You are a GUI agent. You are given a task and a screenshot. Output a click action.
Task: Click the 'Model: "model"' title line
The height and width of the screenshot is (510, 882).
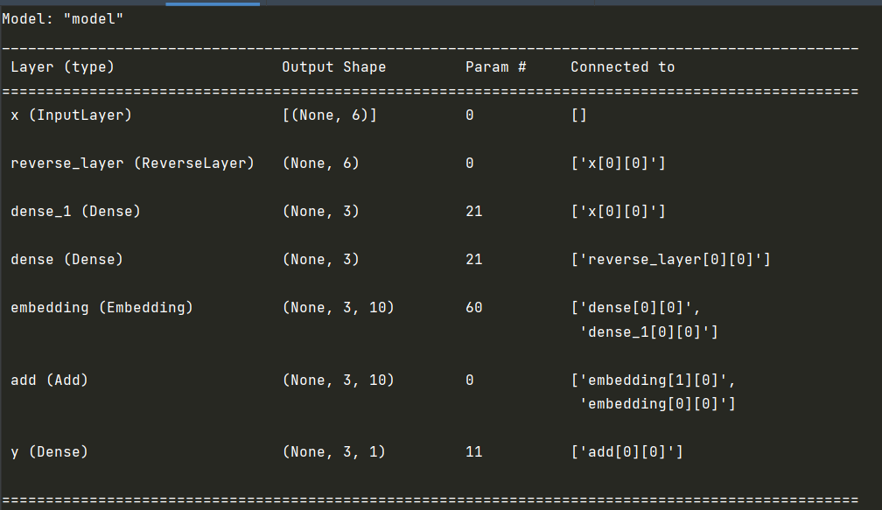(62, 19)
